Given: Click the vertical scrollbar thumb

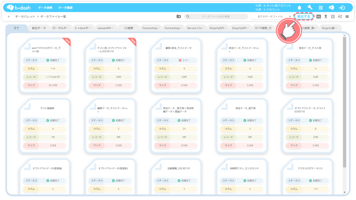Looking at the screenshot, I should click(345, 102).
